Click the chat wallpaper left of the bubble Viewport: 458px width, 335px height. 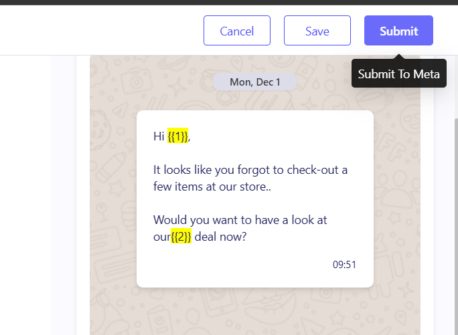click(112, 201)
